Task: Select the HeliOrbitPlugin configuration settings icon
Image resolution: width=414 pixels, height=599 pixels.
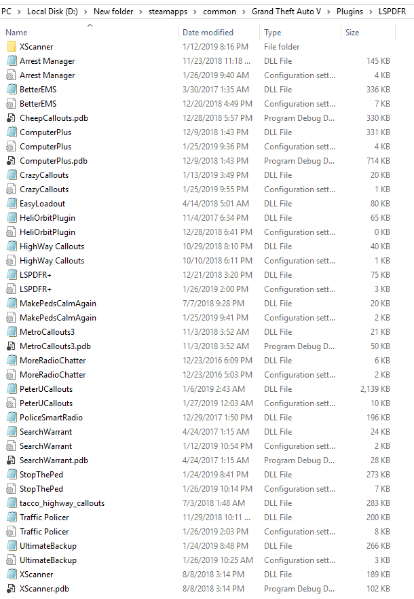Action: (x=12, y=232)
